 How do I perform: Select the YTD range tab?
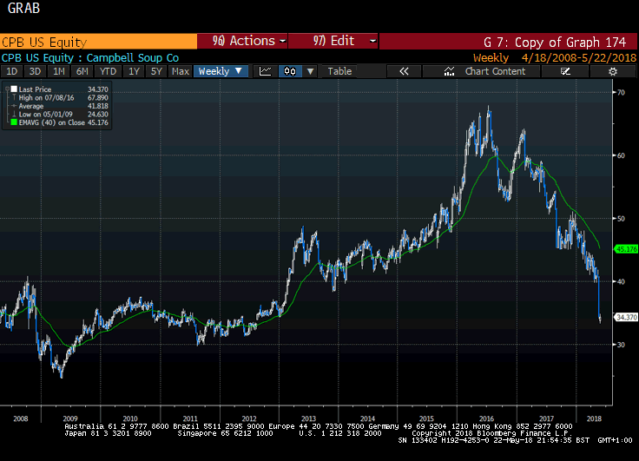point(108,71)
